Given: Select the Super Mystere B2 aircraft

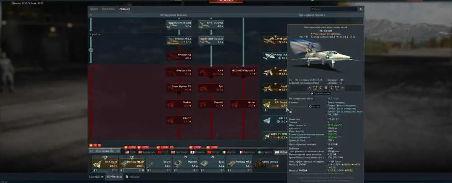Looking at the screenshot, I should [x=179, y=88].
